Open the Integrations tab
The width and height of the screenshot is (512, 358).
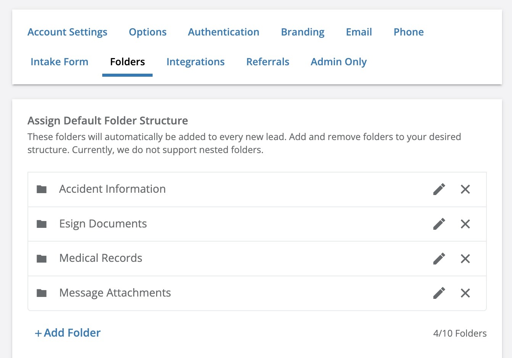coord(196,62)
